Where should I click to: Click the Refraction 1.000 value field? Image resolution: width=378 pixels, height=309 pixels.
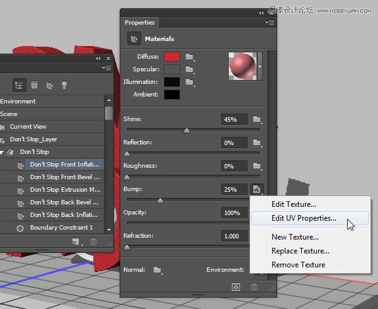click(x=234, y=236)
